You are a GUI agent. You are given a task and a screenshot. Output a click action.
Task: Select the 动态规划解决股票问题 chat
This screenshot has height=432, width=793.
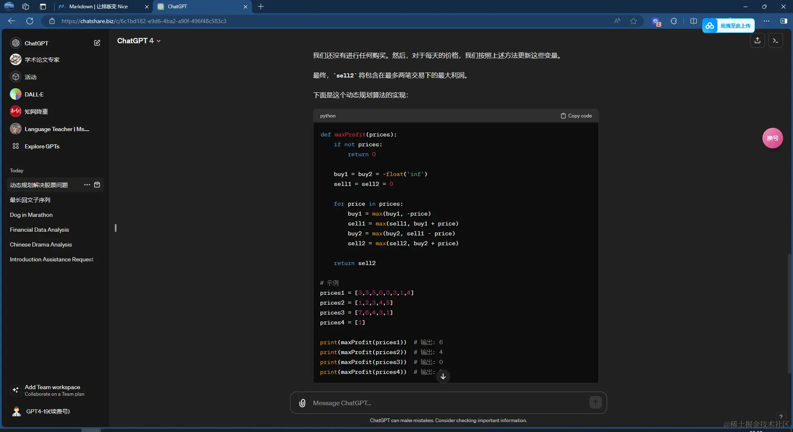coord(39,185)
